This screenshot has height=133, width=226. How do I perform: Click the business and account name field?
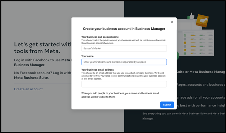click(124, 48)
